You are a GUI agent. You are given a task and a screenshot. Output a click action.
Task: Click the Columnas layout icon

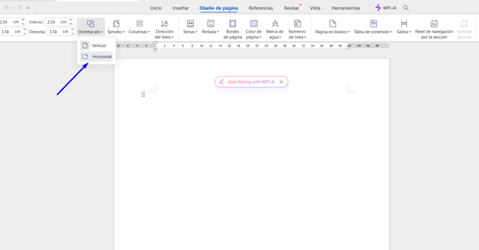coord(139,24)
